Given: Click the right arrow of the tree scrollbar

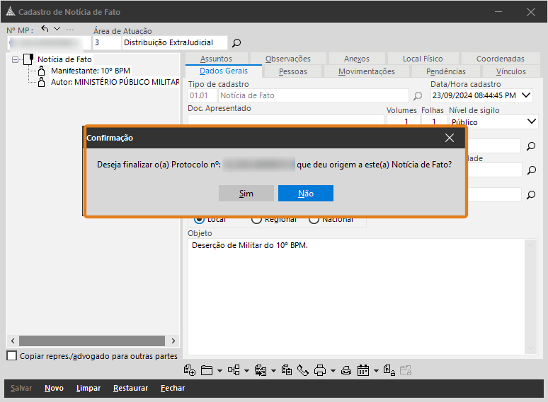Looking at the screenshot, I should point(173,341).
